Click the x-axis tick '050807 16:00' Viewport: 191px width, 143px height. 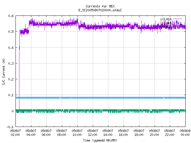(123, 133)
